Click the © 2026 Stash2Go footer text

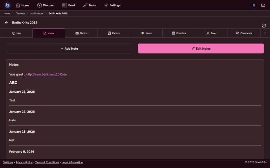(x=256, y=162)
